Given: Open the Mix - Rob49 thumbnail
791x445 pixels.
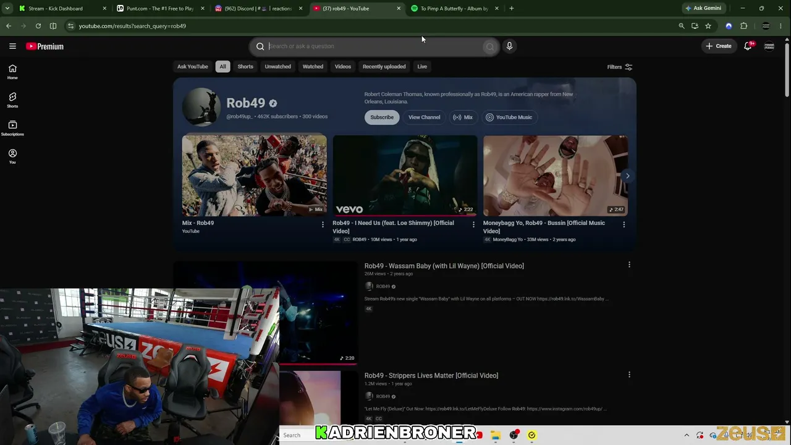Looking at the screenshot, I should [255, 176].
